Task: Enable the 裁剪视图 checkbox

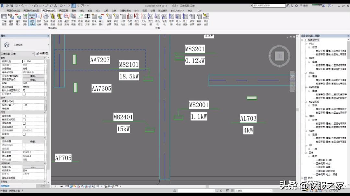Action: 24,116
